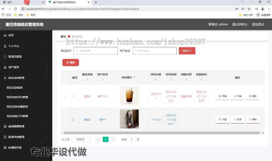The image size is (272, 161).
Task: Check the checkbox for row 商品3
Action: pyautogui.click(x=65, y=96)
